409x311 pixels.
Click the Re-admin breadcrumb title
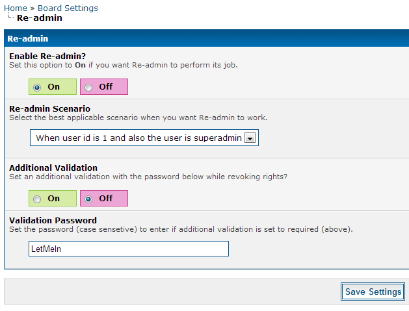tap(40, 18)
